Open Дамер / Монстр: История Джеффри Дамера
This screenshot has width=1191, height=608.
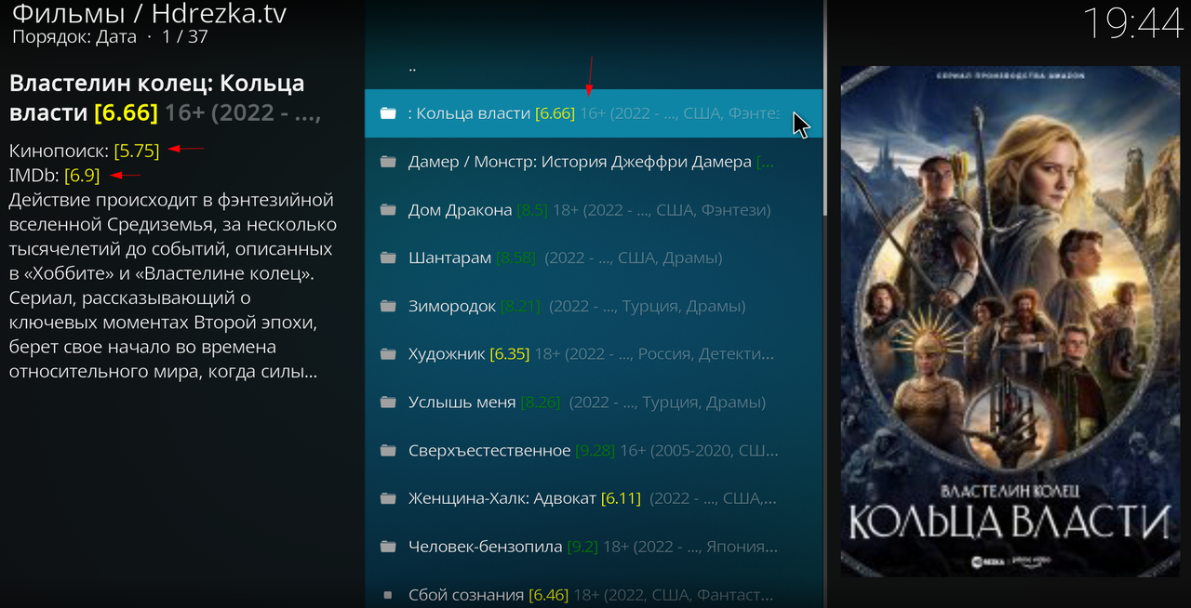(594, 162)
